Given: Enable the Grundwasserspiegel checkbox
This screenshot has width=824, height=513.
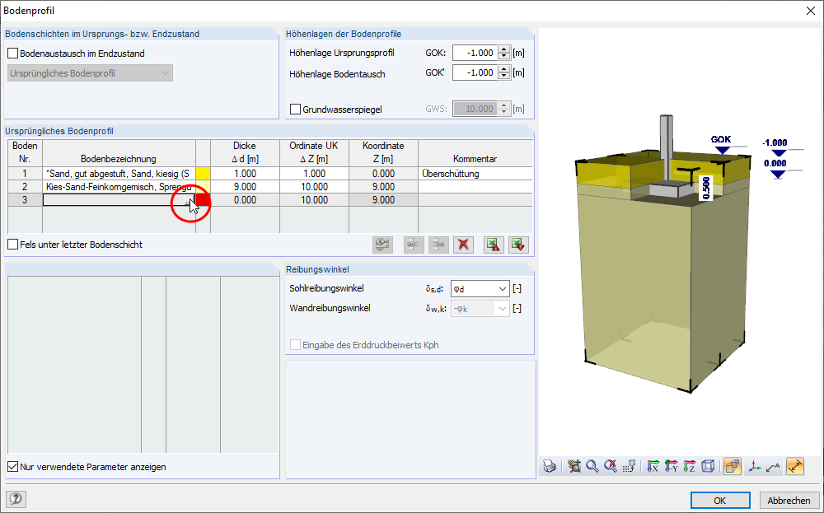Looking at the screenshot, I should 295,110.
